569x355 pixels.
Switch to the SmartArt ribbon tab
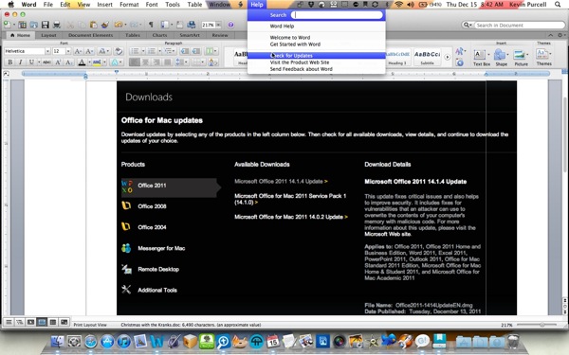[x=190, y=35]
